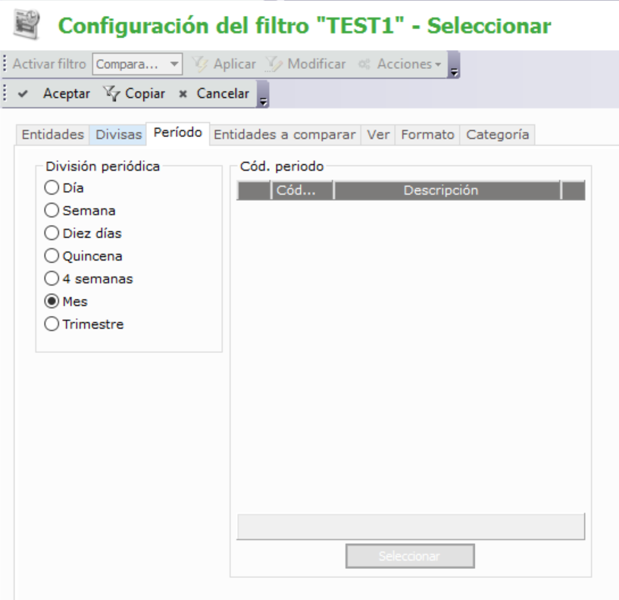The width and height of the screenshot is (619, 600).
Task: Open the Entidades a comparar tab
Action: pos(284,135)
